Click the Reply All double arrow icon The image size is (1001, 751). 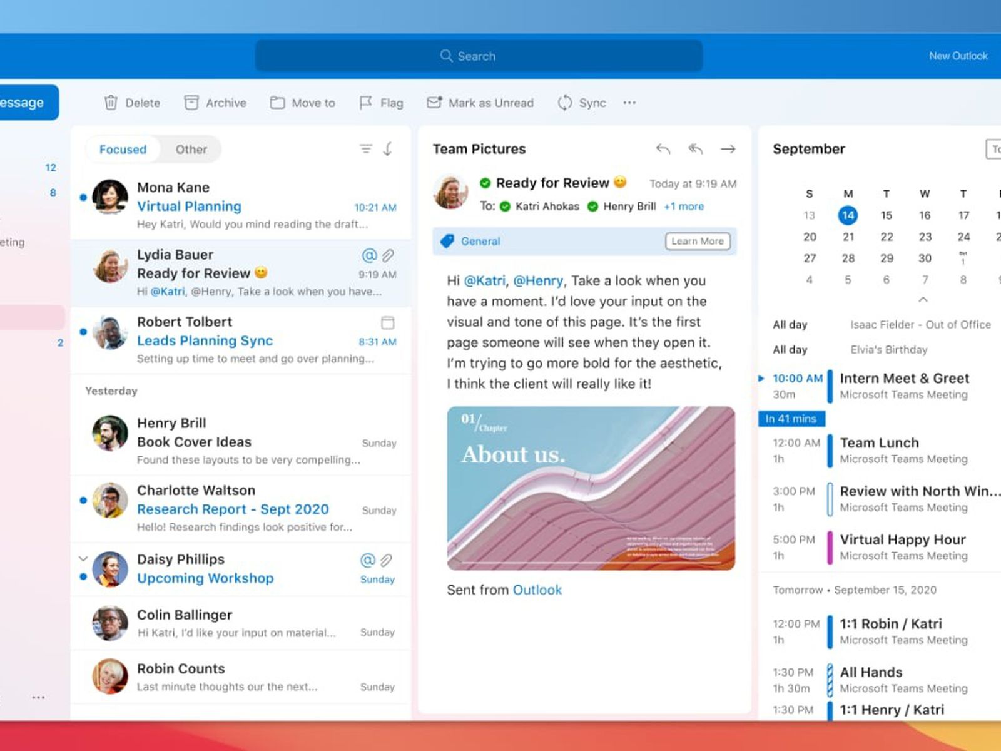click(x=696, y=149)
